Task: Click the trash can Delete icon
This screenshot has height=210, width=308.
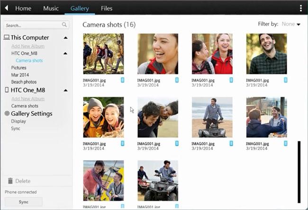Action: click(x=10, y=181)
